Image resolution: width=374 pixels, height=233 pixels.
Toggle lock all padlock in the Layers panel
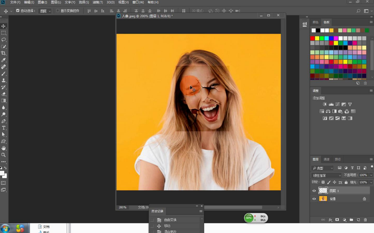coord(346,182)
